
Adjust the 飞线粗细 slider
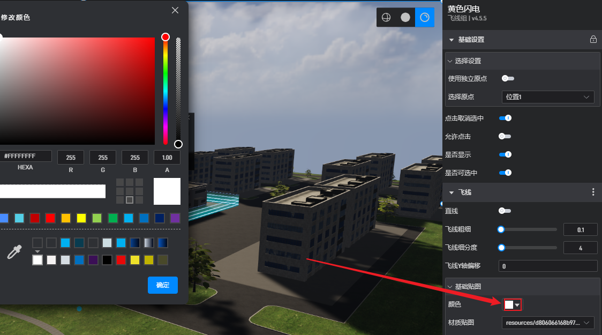click(x=529, y=229)
